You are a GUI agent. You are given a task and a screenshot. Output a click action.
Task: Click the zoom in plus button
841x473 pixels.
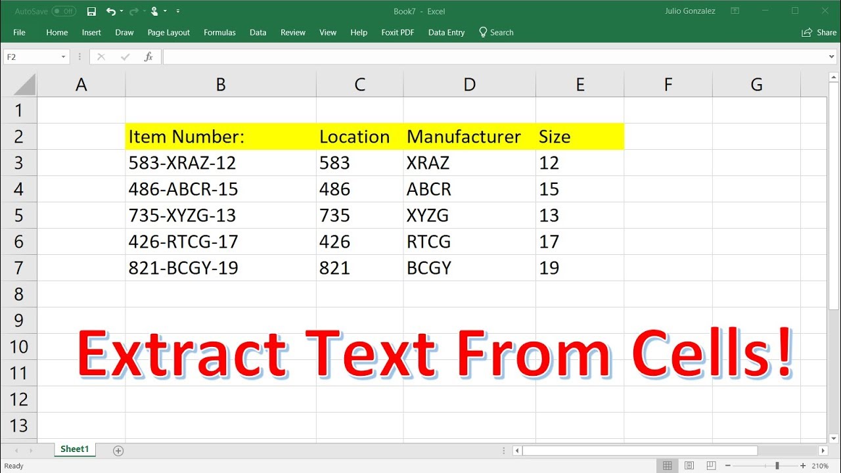click(803, 466)
